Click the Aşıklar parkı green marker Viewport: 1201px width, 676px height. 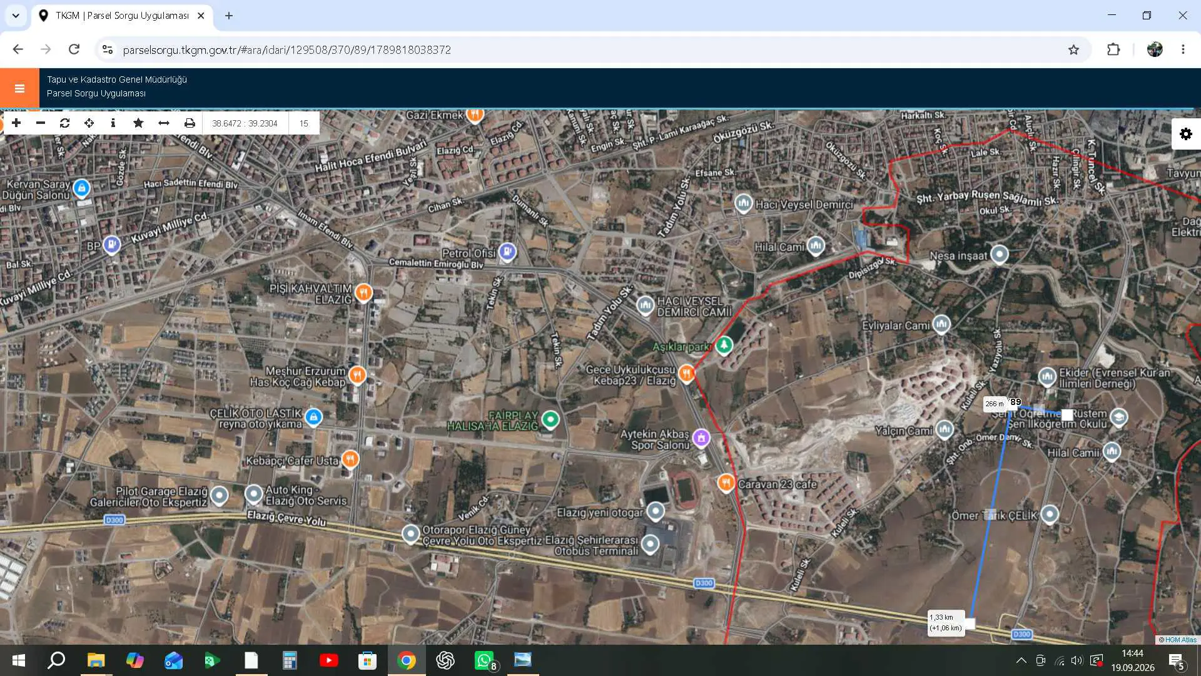(x=724, y=345)
